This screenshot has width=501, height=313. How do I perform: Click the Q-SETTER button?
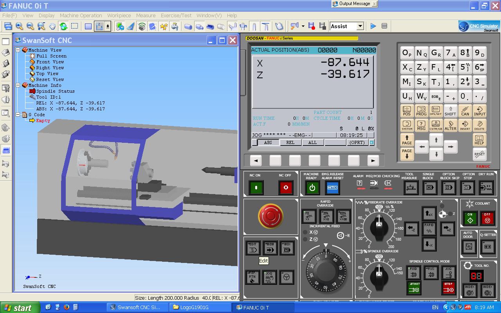[x=488, y=246]
